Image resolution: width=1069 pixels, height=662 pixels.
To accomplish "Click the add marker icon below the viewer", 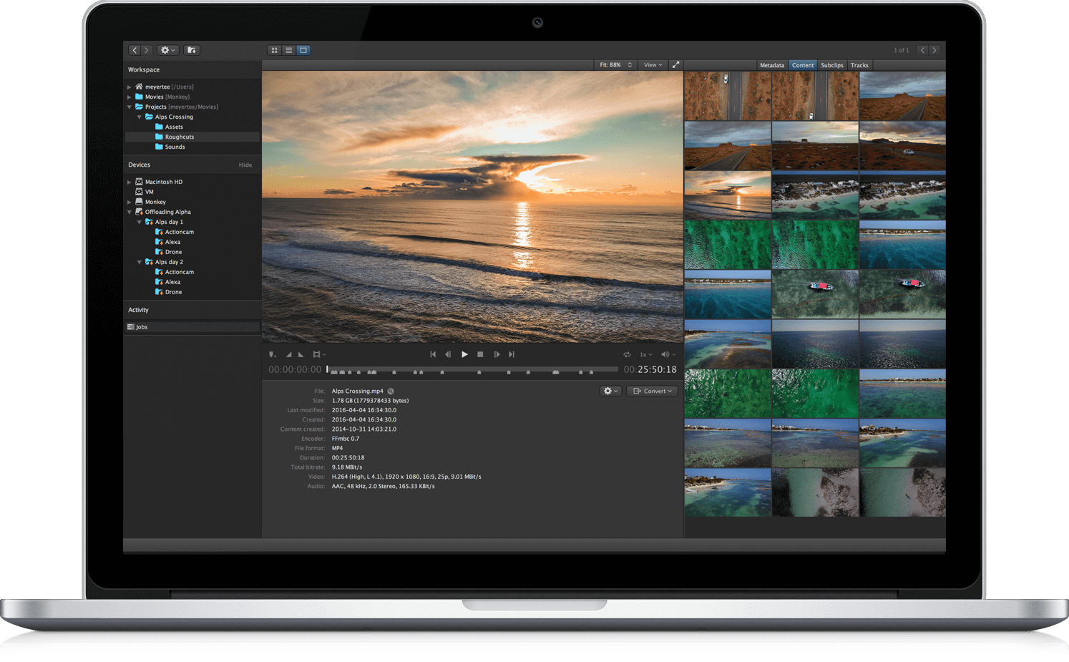I will click(x=272, y=354).
